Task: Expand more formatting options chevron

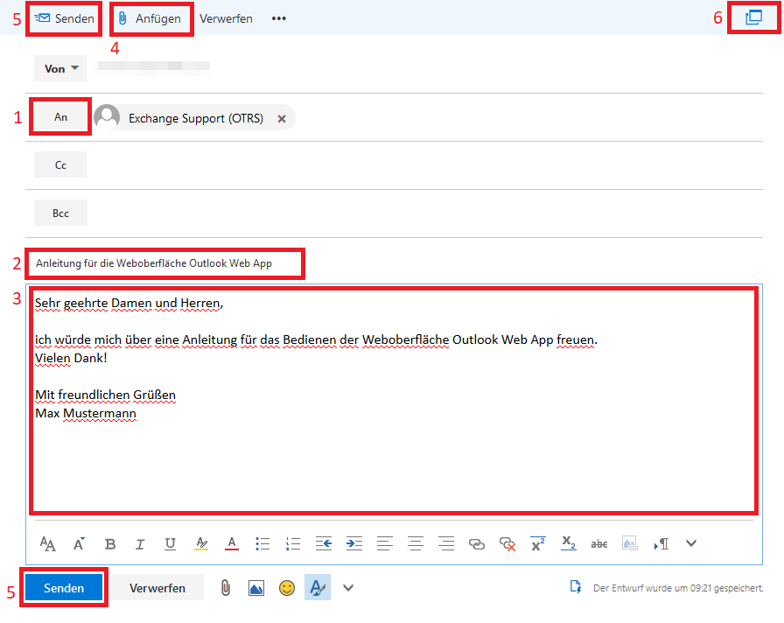Action: tap(691, 543)
